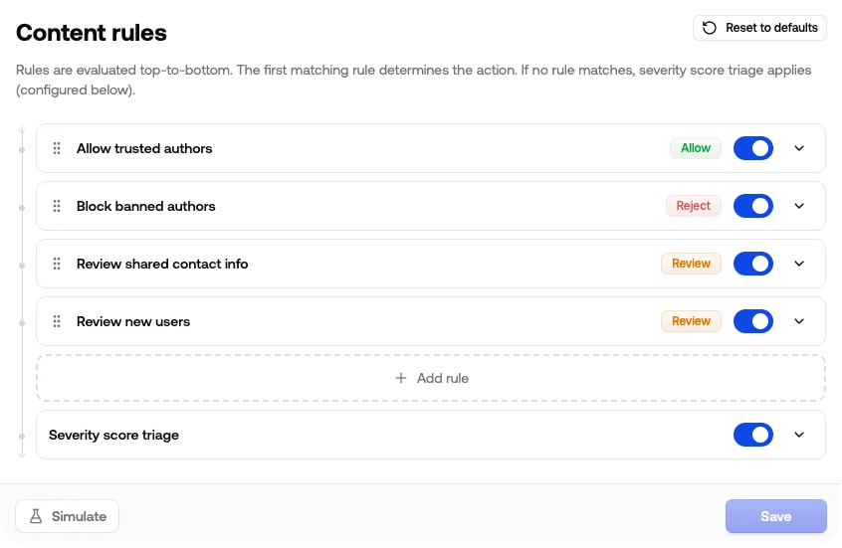842x548 pixels.
Task: Click the plus icon in Add rule
Action: click(x=400, y=378)
